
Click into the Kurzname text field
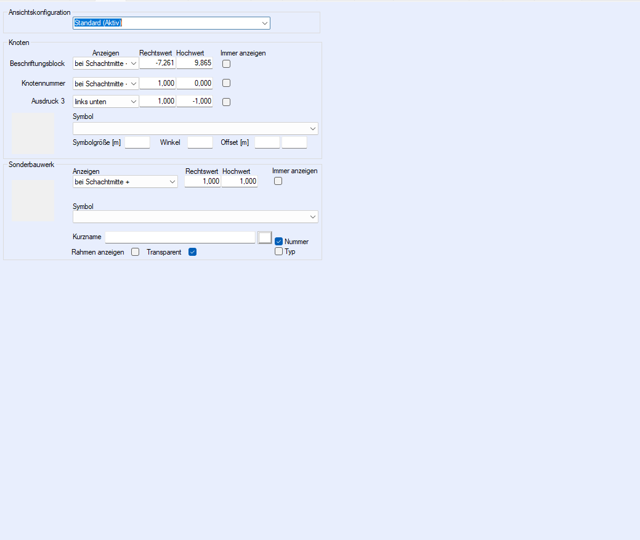[x=180, y=237]
